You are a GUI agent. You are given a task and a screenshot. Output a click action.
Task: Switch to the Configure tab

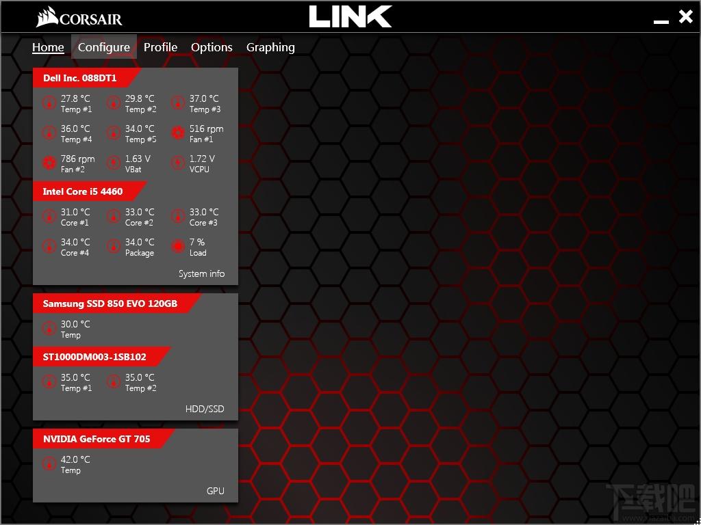tap(104, 47)
